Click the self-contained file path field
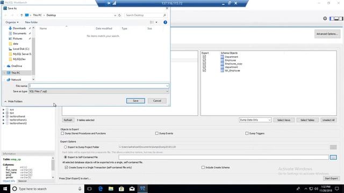344x193 pixels. pyautogui.click(x=224, y=157)
